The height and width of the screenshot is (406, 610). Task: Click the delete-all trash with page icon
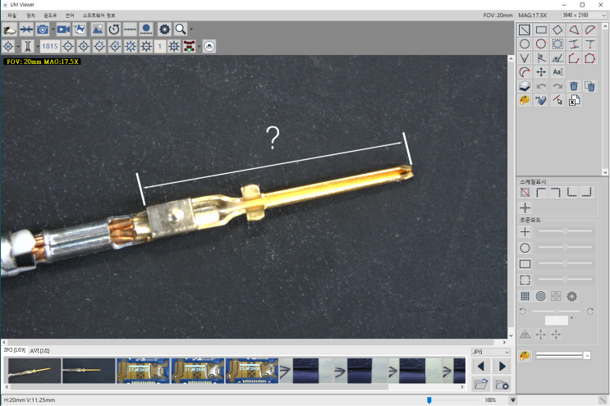click(590, 86)
